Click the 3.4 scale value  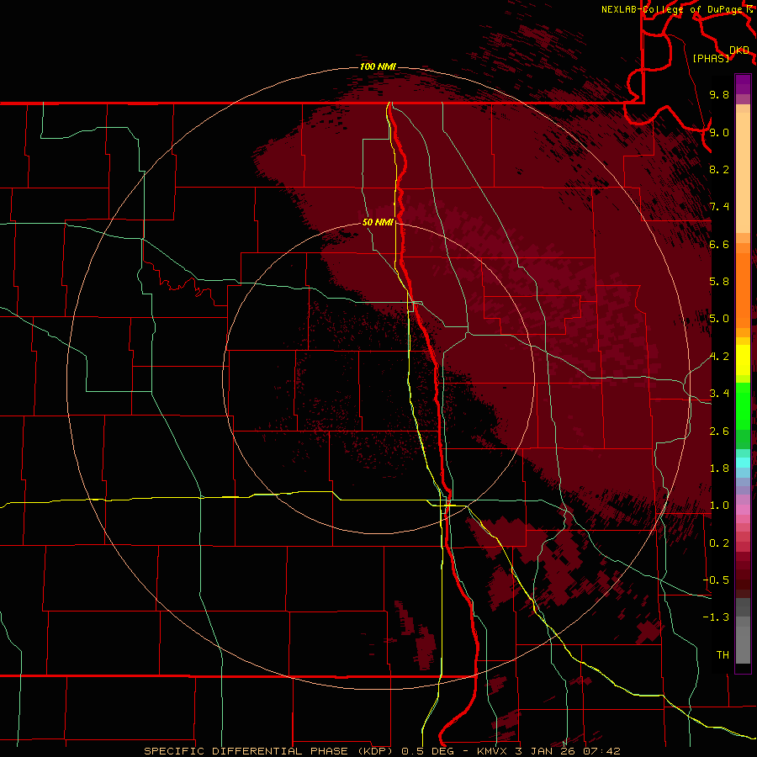(719, 394)
